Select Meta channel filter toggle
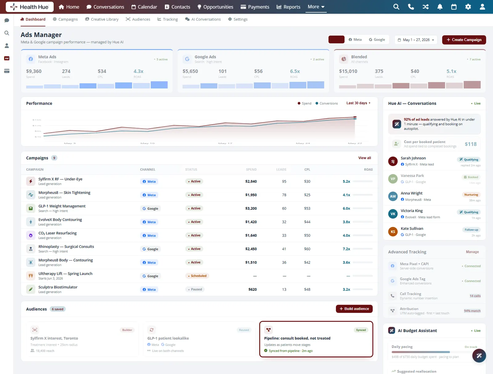The width and height of the screenshot is (493, 374). tap(355, 39)
